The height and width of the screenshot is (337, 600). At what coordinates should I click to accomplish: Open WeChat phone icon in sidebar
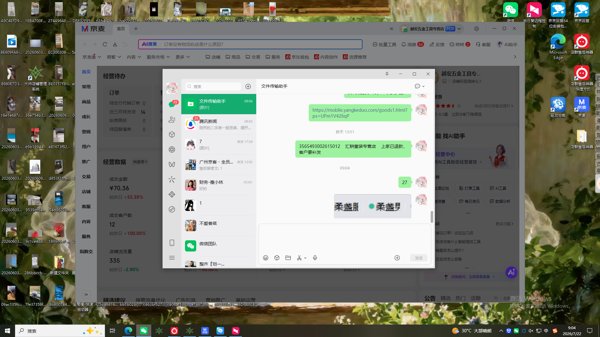coord(172,243)
